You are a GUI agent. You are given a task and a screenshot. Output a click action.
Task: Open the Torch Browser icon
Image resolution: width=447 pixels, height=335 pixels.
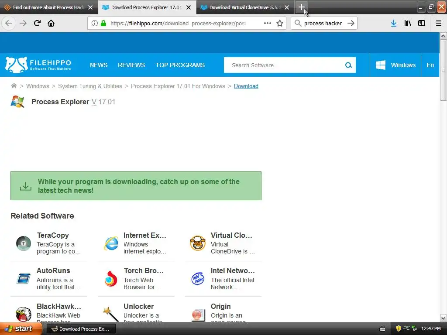coord(111,279)
